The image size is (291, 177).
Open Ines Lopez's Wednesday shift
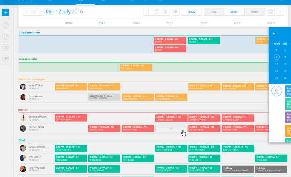(x=138, y=159)
